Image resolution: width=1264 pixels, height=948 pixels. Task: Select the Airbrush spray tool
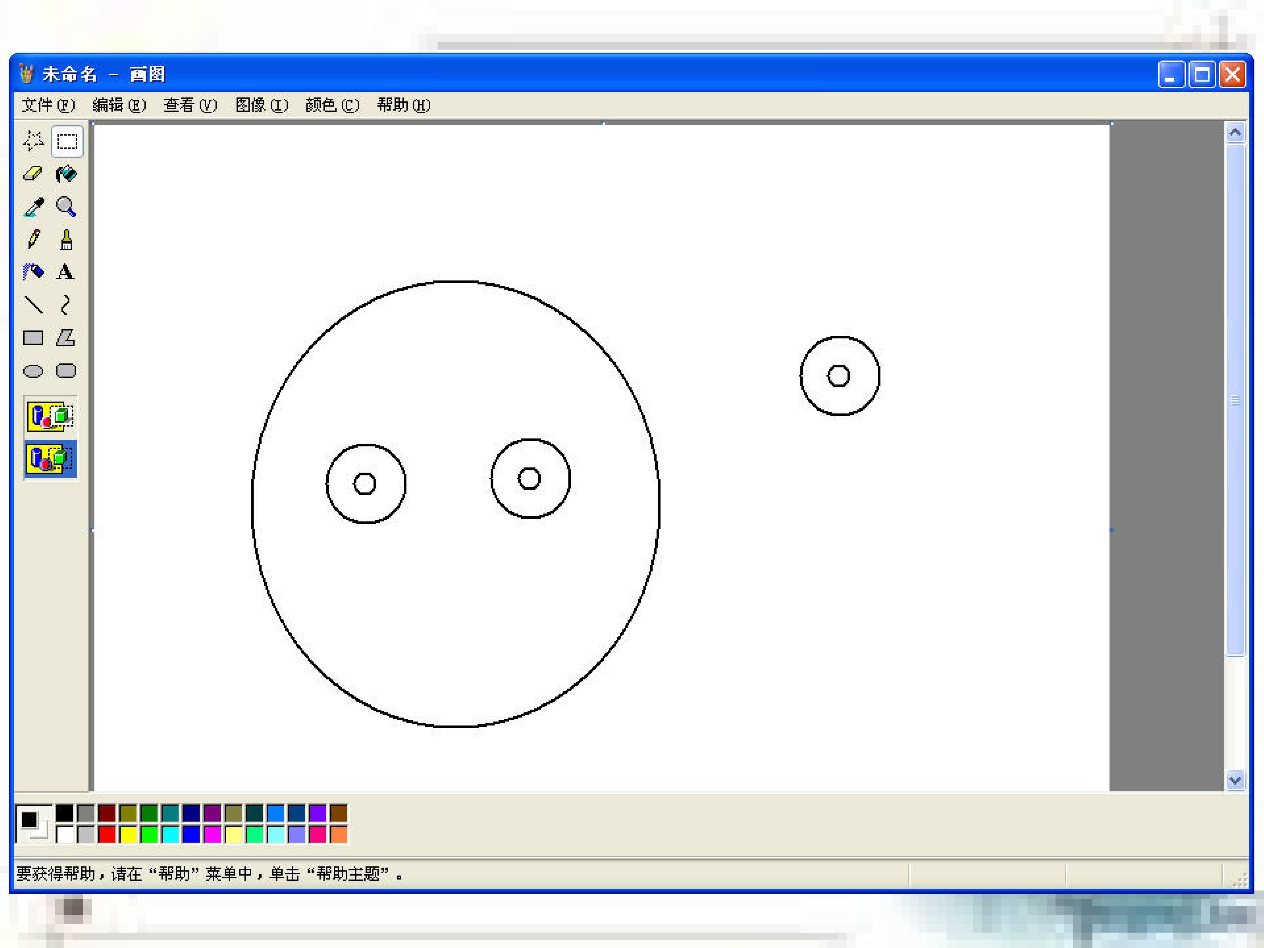tap(33, 272)
